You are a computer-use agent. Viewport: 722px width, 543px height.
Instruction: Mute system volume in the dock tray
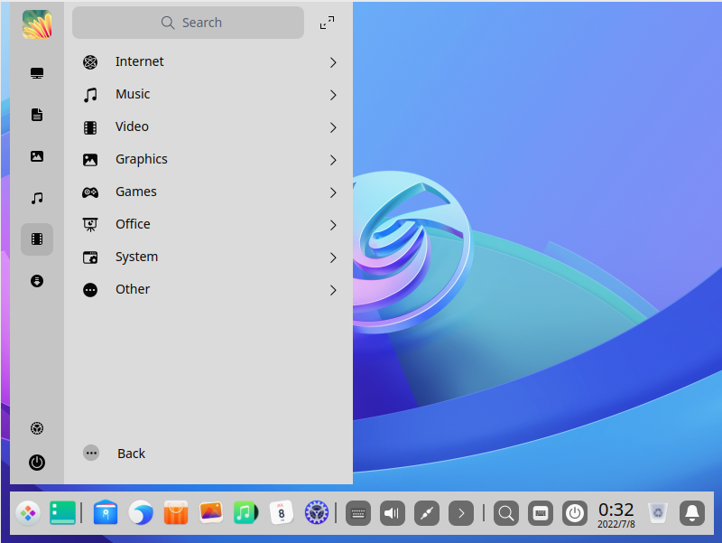(392, 512)
